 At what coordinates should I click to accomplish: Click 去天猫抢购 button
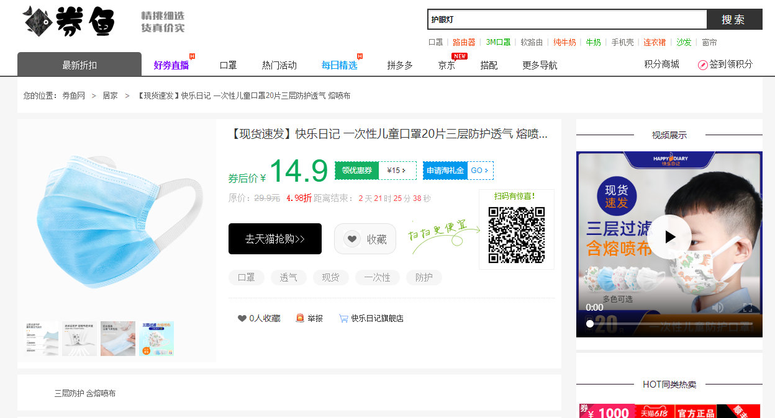coord(274,239)
